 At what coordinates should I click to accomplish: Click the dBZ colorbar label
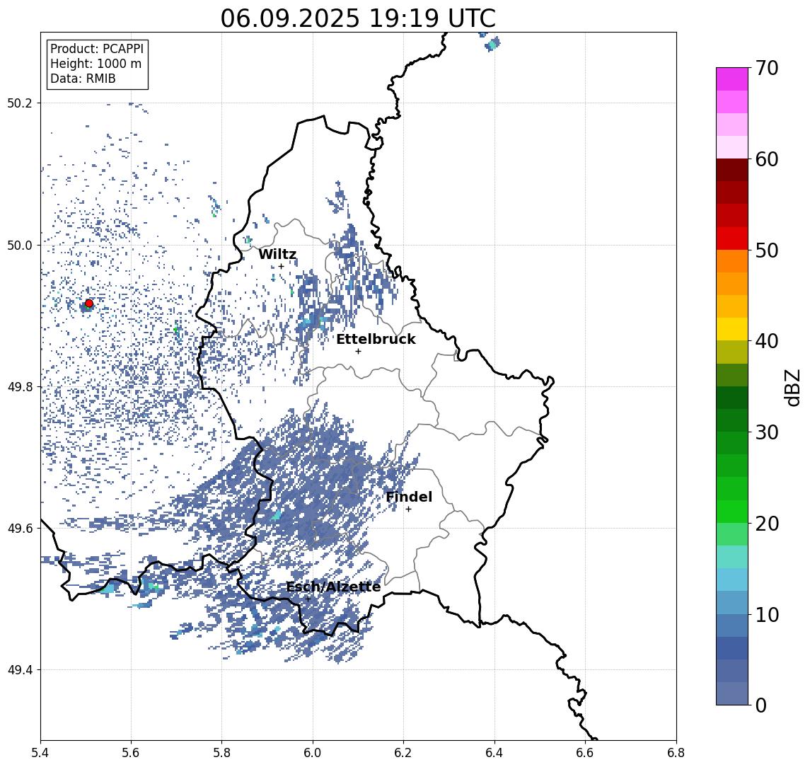pyautogui.click(x=792, y=388)
